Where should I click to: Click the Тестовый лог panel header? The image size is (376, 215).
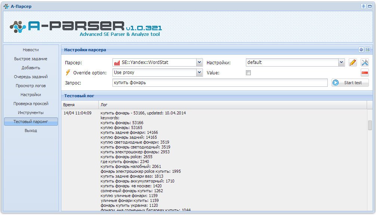217,96
